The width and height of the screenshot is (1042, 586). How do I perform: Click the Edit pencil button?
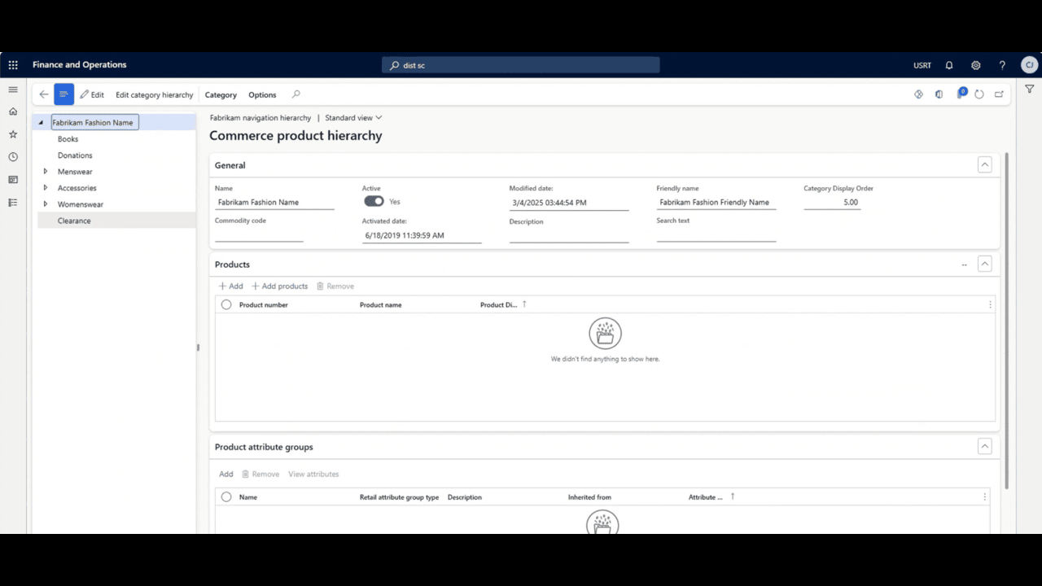pos(92,94)
